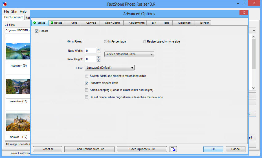This screenshot has height=158, width=262.
Task: Select the Batch Convert tab in main window
Action: click(13, 17)
